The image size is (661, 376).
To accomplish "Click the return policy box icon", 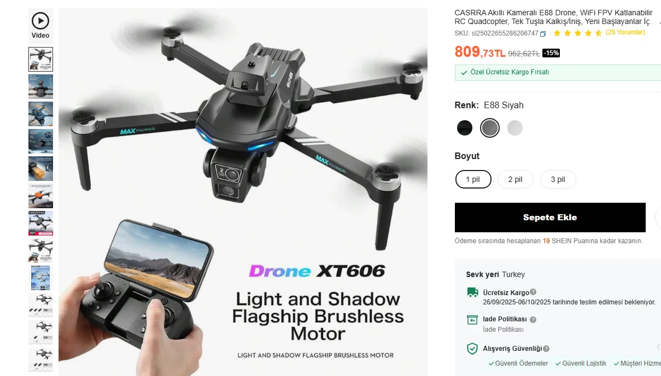I will click(472, 320).
